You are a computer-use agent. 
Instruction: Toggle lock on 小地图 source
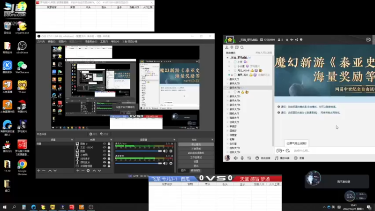[x=109, y=155]
